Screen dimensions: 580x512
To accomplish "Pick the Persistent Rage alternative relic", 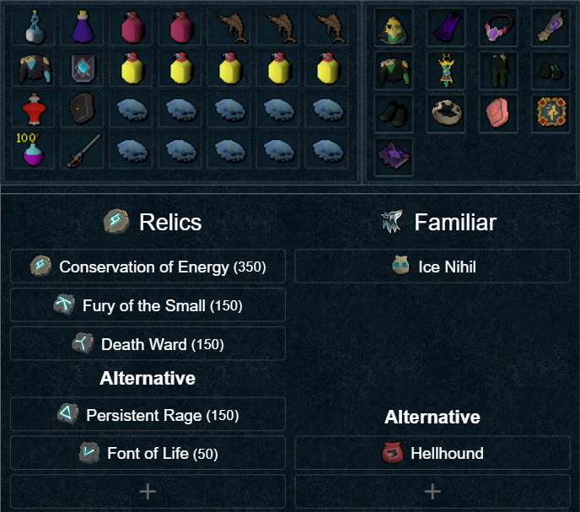I will [148, 415].
